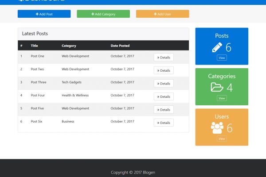Click the Users card count 6

pyautogui.click(x=230, y=128)
